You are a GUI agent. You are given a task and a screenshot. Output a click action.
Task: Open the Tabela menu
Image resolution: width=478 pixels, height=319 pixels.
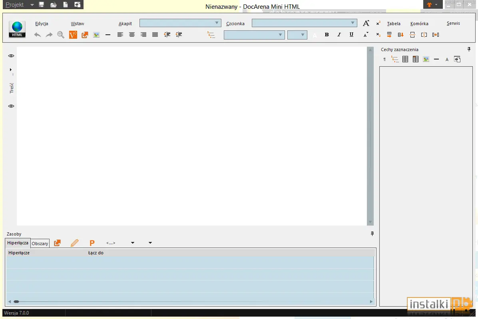click(394, 24)
